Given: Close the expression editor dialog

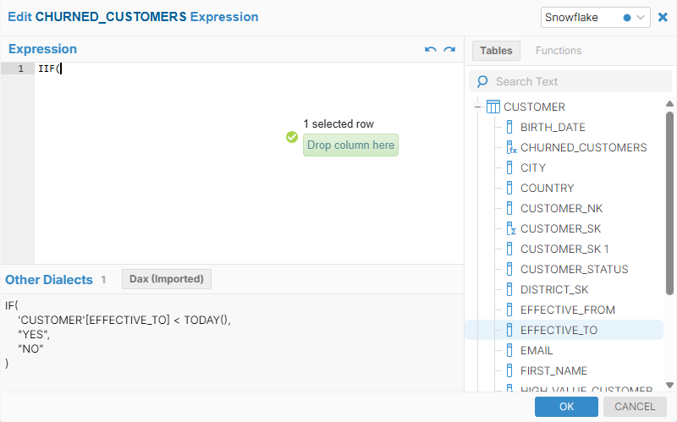Looking at the screenshot, I should click(x=663, y=17).
